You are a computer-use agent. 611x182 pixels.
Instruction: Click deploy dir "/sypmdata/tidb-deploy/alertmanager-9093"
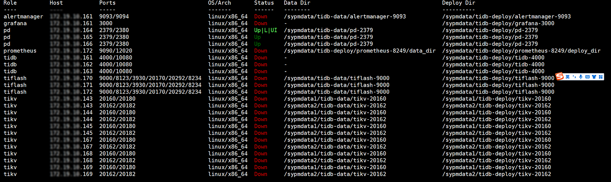coord(507,16)
